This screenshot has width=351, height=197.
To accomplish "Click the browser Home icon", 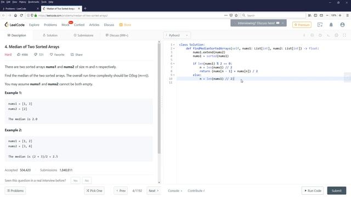I will 15,15.
